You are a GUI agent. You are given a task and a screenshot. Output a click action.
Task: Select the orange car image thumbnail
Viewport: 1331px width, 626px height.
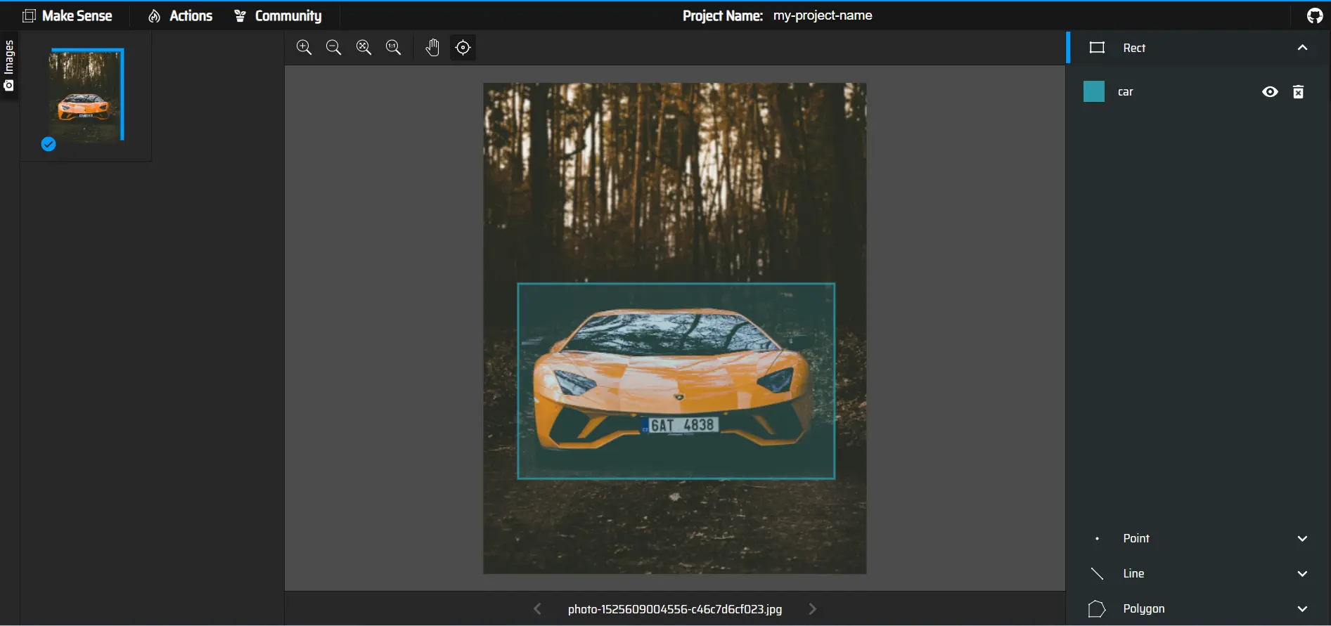(x=85, y=96)
